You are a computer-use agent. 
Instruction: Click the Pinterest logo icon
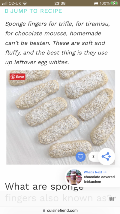pyautogui.click(x=13, y=77)
